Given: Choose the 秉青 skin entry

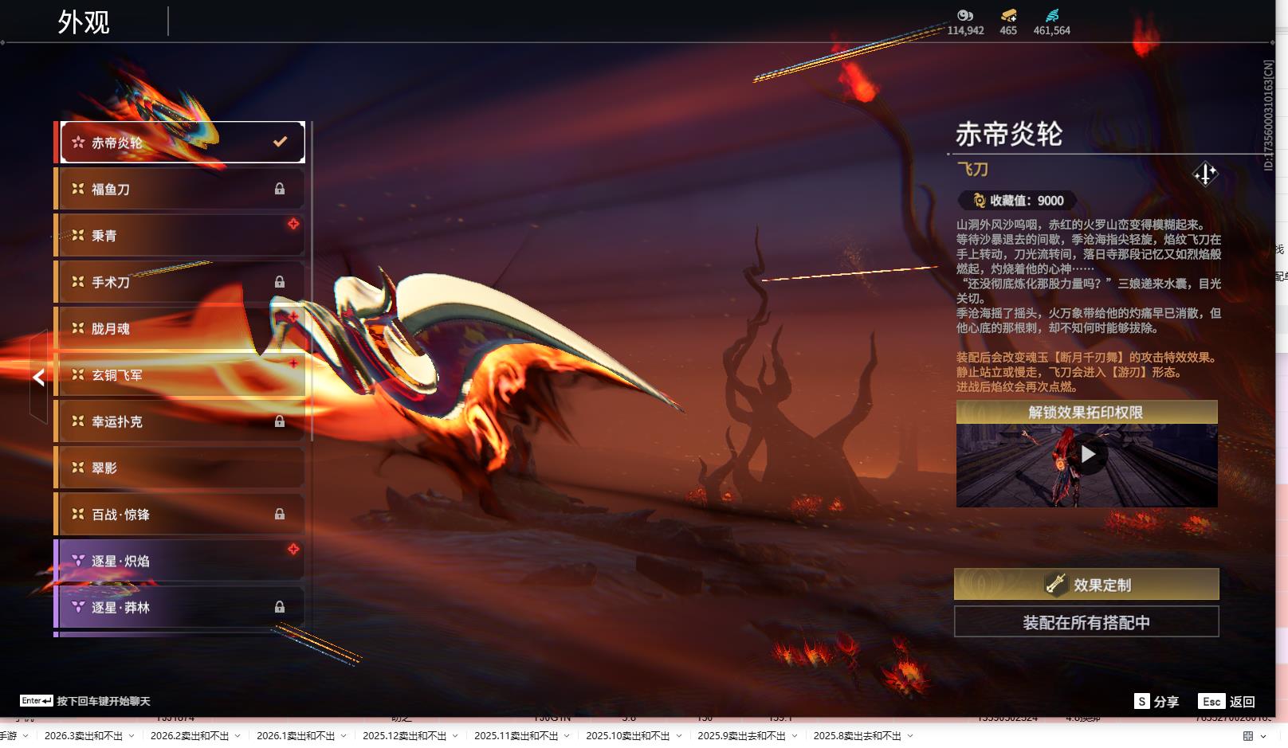Looking at the screenshot, I should (183, 235).
